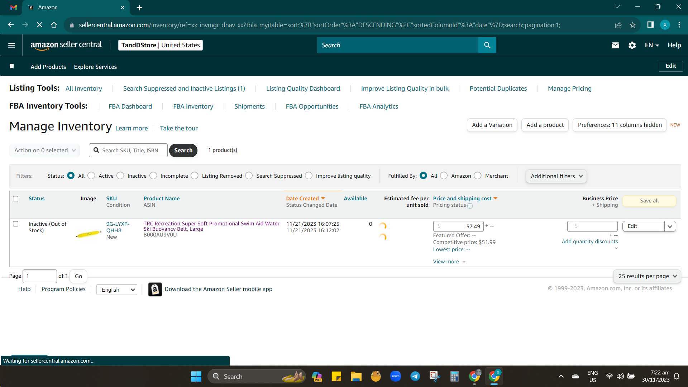
Task: Click the price field showing 57.49
Action: [458, 226]
